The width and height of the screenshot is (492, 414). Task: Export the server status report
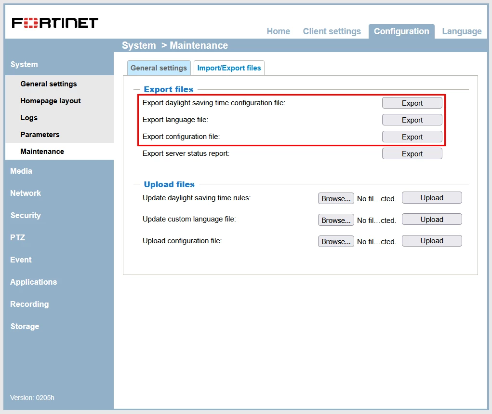pyautogui.click(x=412, y=154)
